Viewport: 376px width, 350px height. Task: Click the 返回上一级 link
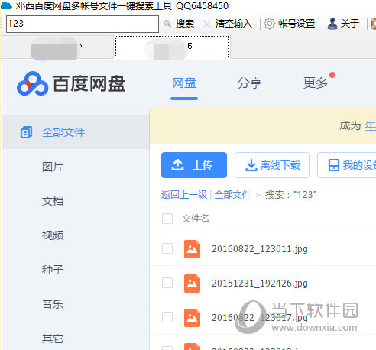[x=184, y=195]
